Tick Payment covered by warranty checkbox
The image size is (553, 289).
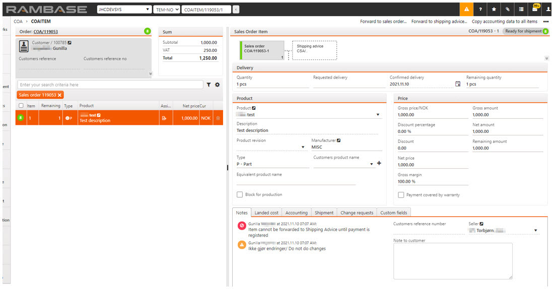401,195
